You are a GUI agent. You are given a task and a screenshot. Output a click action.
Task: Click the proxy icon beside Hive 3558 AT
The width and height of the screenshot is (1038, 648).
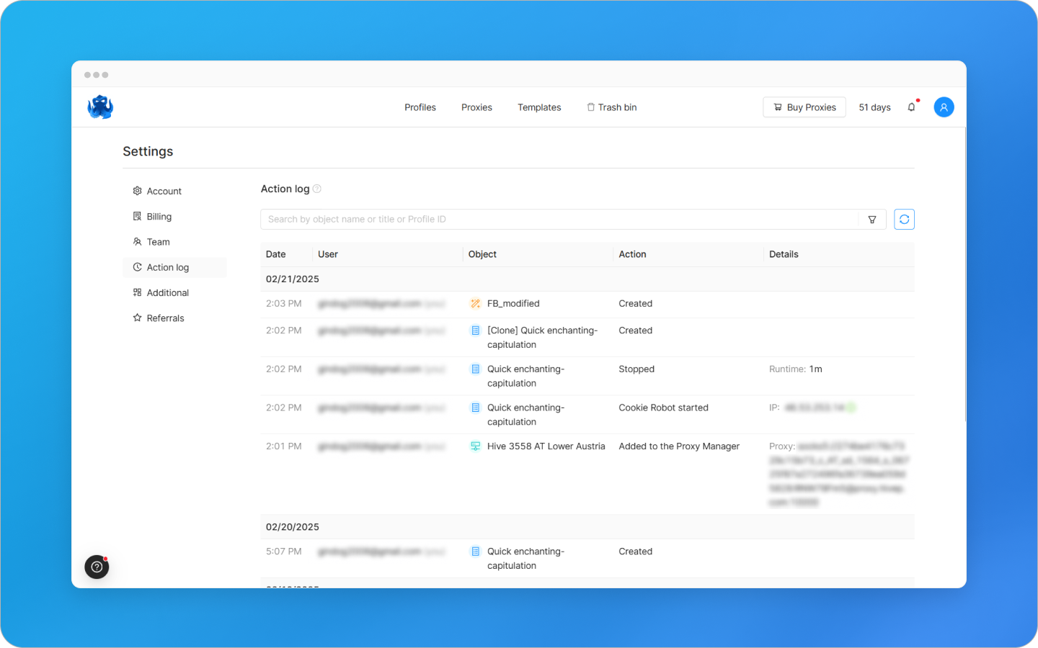pyautogui.click(x=475, y=446)
